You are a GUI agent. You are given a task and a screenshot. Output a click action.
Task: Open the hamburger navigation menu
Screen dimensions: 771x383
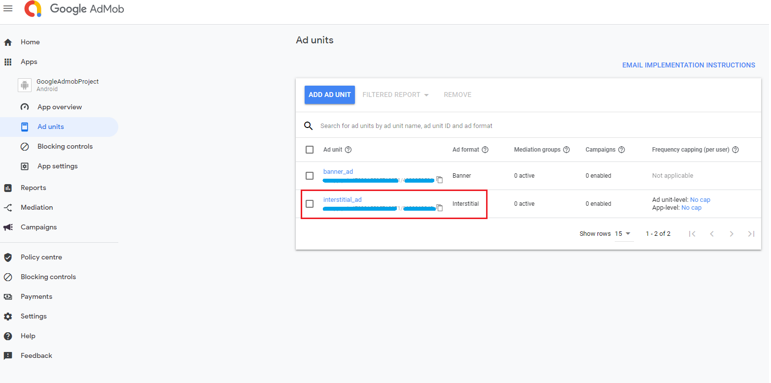pyautogui.click(x=8, y=8)
